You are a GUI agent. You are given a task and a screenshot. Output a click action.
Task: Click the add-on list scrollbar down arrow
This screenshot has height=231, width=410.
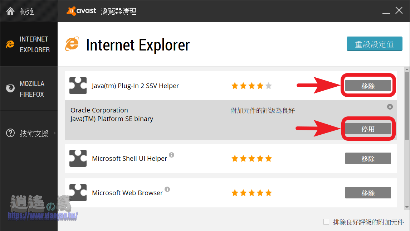click(407, 207)
